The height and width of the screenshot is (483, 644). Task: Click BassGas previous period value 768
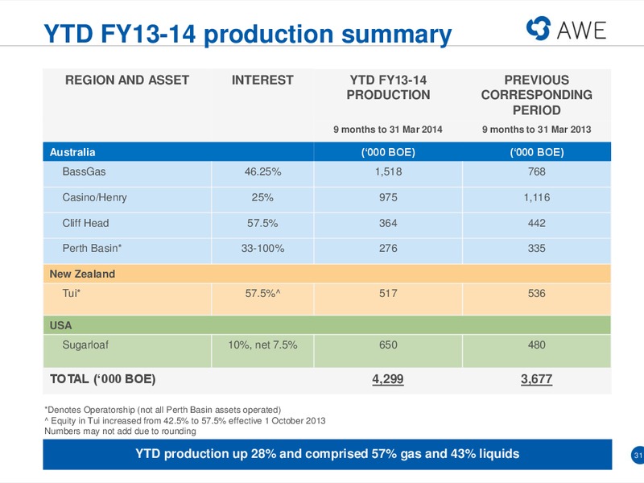point(536,171)
